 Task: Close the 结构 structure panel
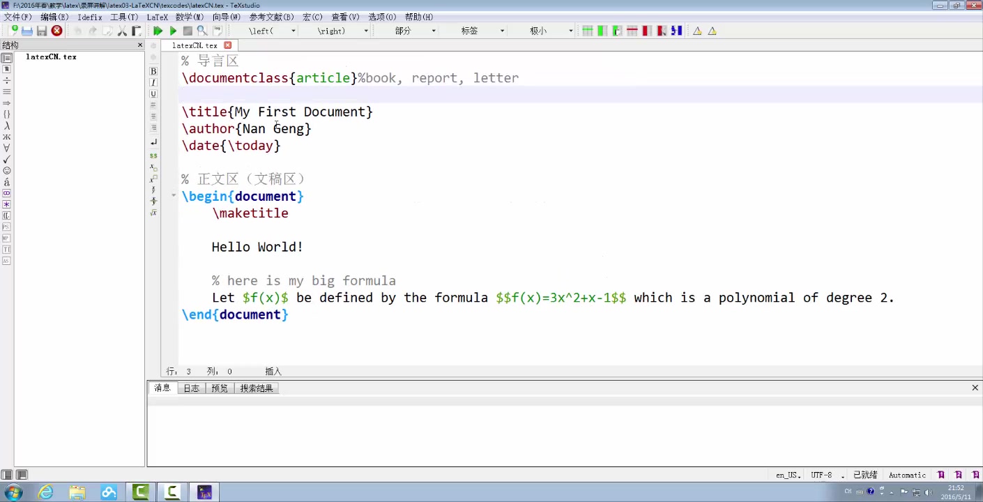(139, 45)
